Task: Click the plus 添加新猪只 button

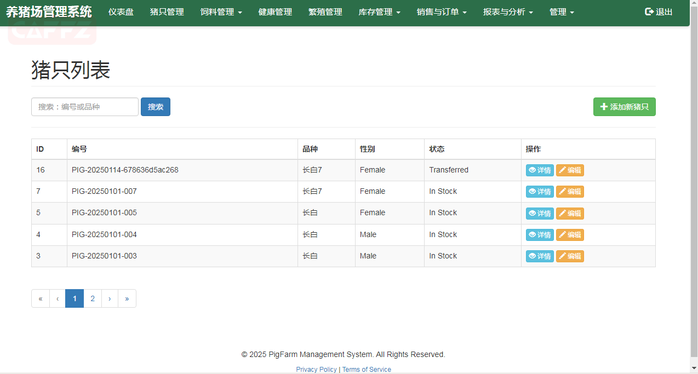Action: 624,107
